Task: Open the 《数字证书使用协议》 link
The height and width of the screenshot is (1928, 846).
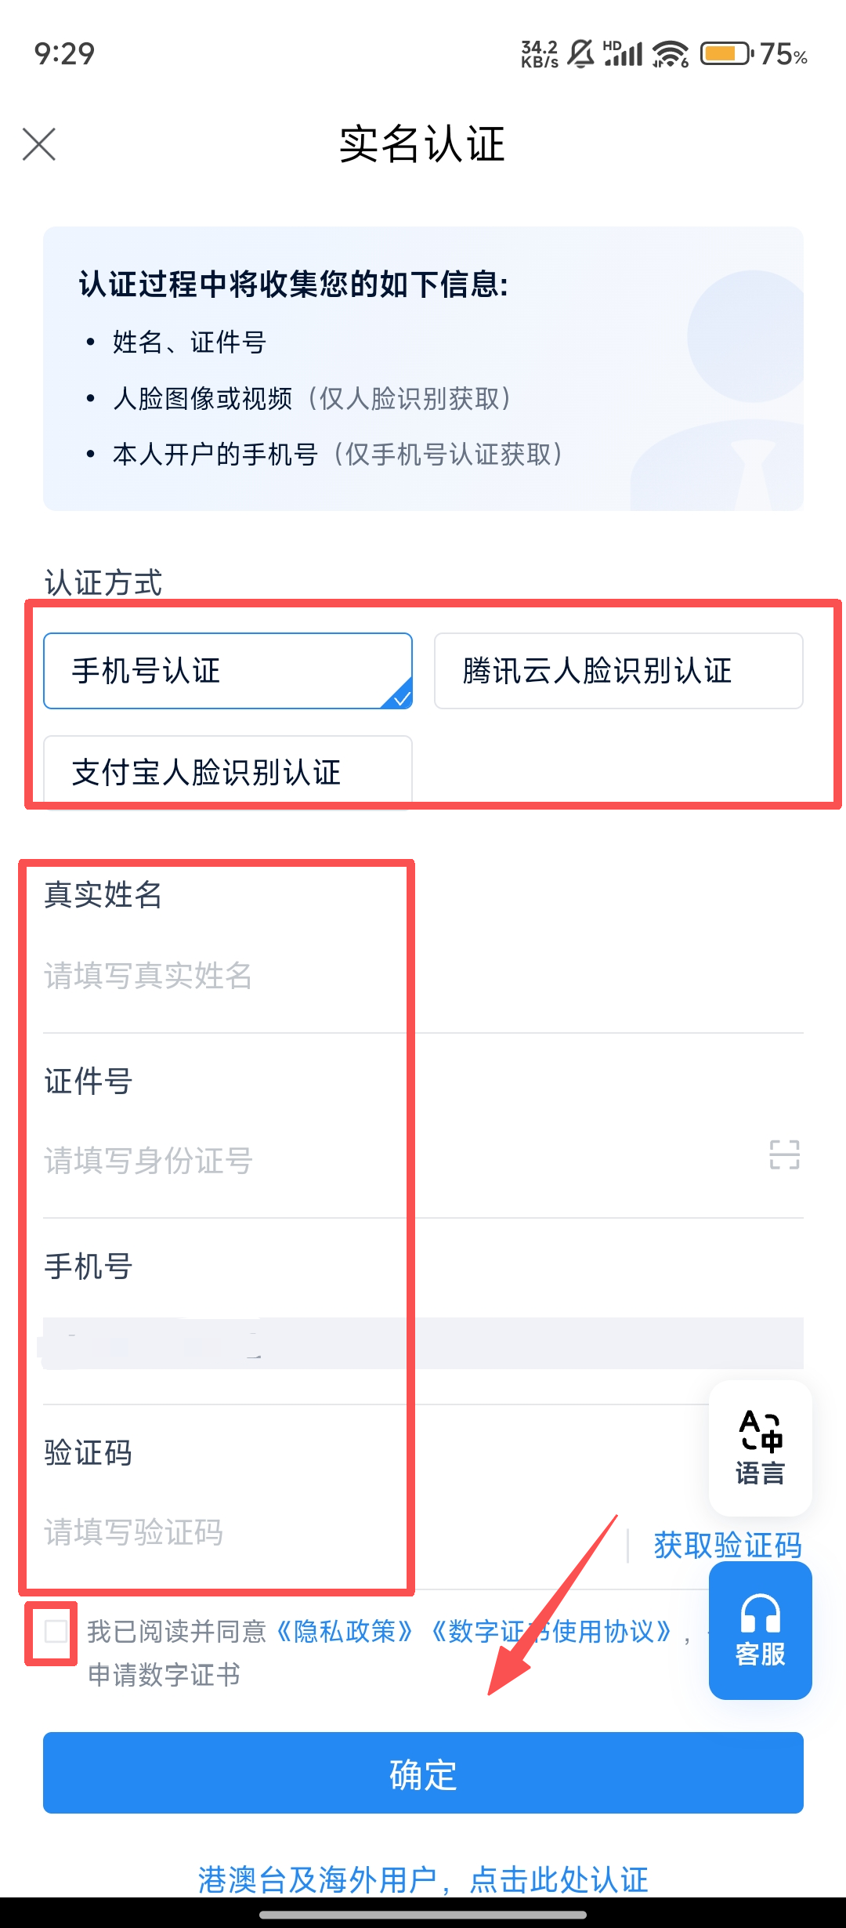Action: point(551,1632)
